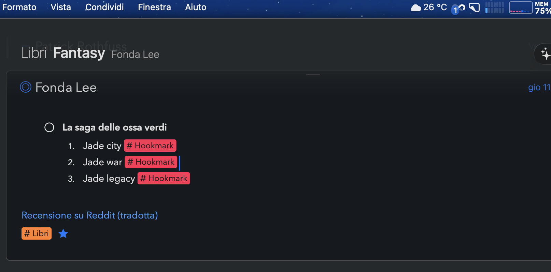The height and width of the screenshot is (272, 551).
Task: Click the tag-shaped menu bar icon
Action: (x=474, y=7)
